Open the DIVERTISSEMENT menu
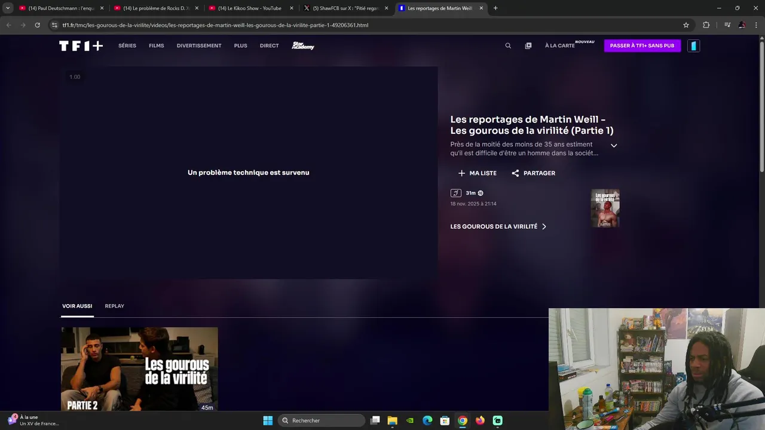The height and width of the screenshot is (430, 765). 199,46
